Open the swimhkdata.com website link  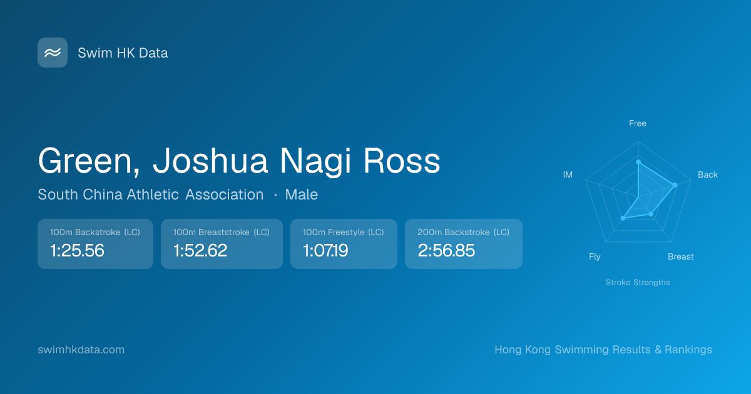point(81,350)
